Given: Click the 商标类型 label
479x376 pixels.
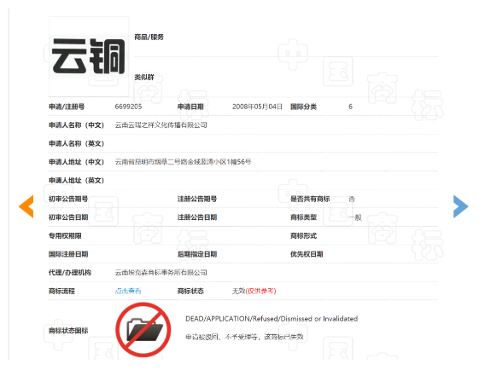Looking at the screenshot, I should 303,217.
